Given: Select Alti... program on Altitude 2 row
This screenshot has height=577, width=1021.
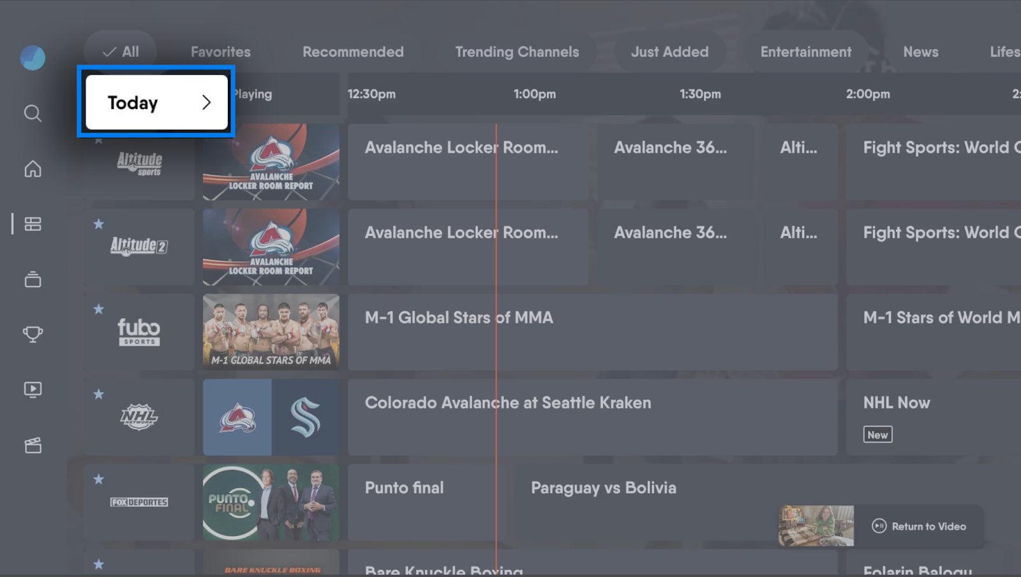Looking at the screenshot, I should [x=800, y=247].
